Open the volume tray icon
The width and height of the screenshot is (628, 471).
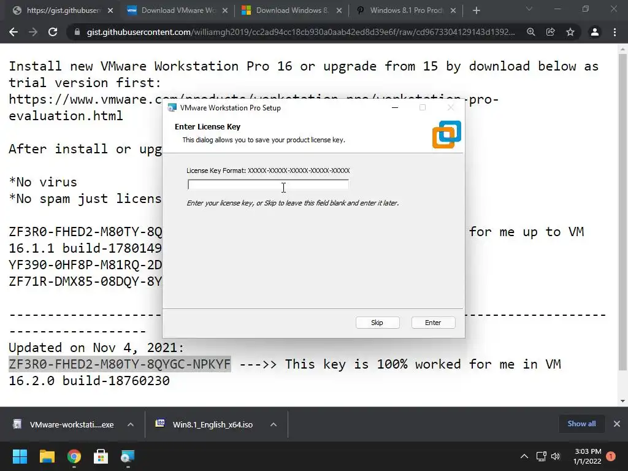tap(556, 456)
